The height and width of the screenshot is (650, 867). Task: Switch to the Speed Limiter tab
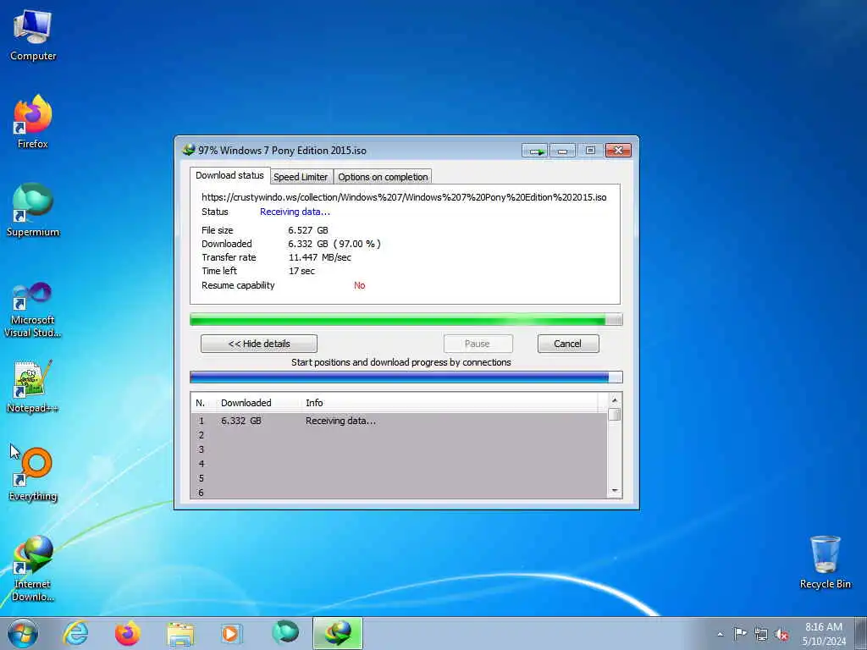301,177
